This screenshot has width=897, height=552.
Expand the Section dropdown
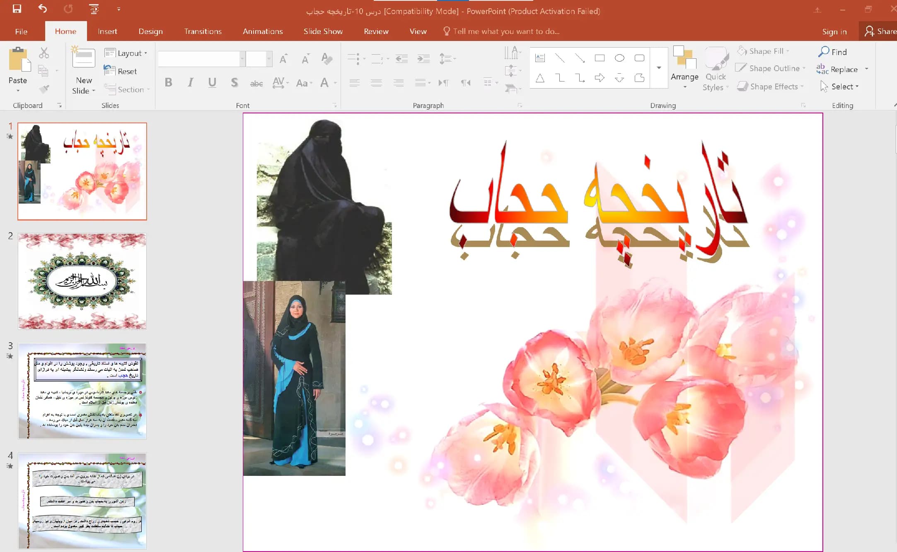127,89
